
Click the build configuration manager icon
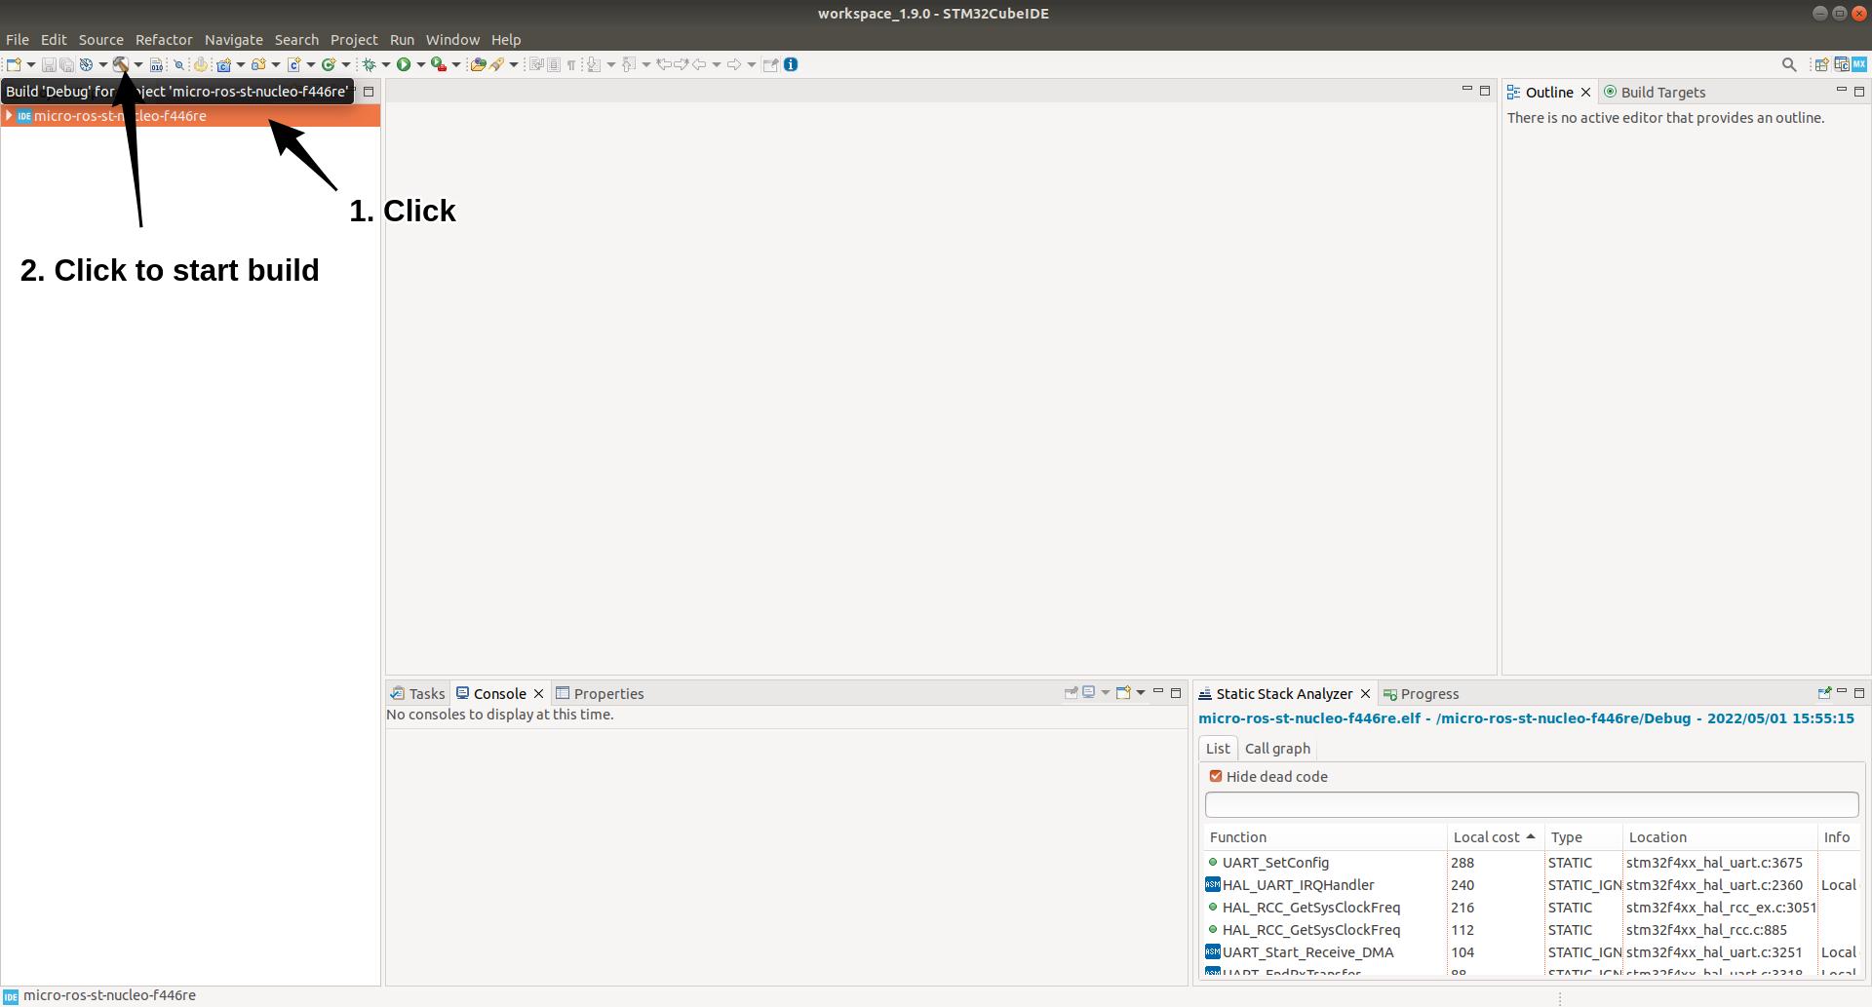coord(86,64)
